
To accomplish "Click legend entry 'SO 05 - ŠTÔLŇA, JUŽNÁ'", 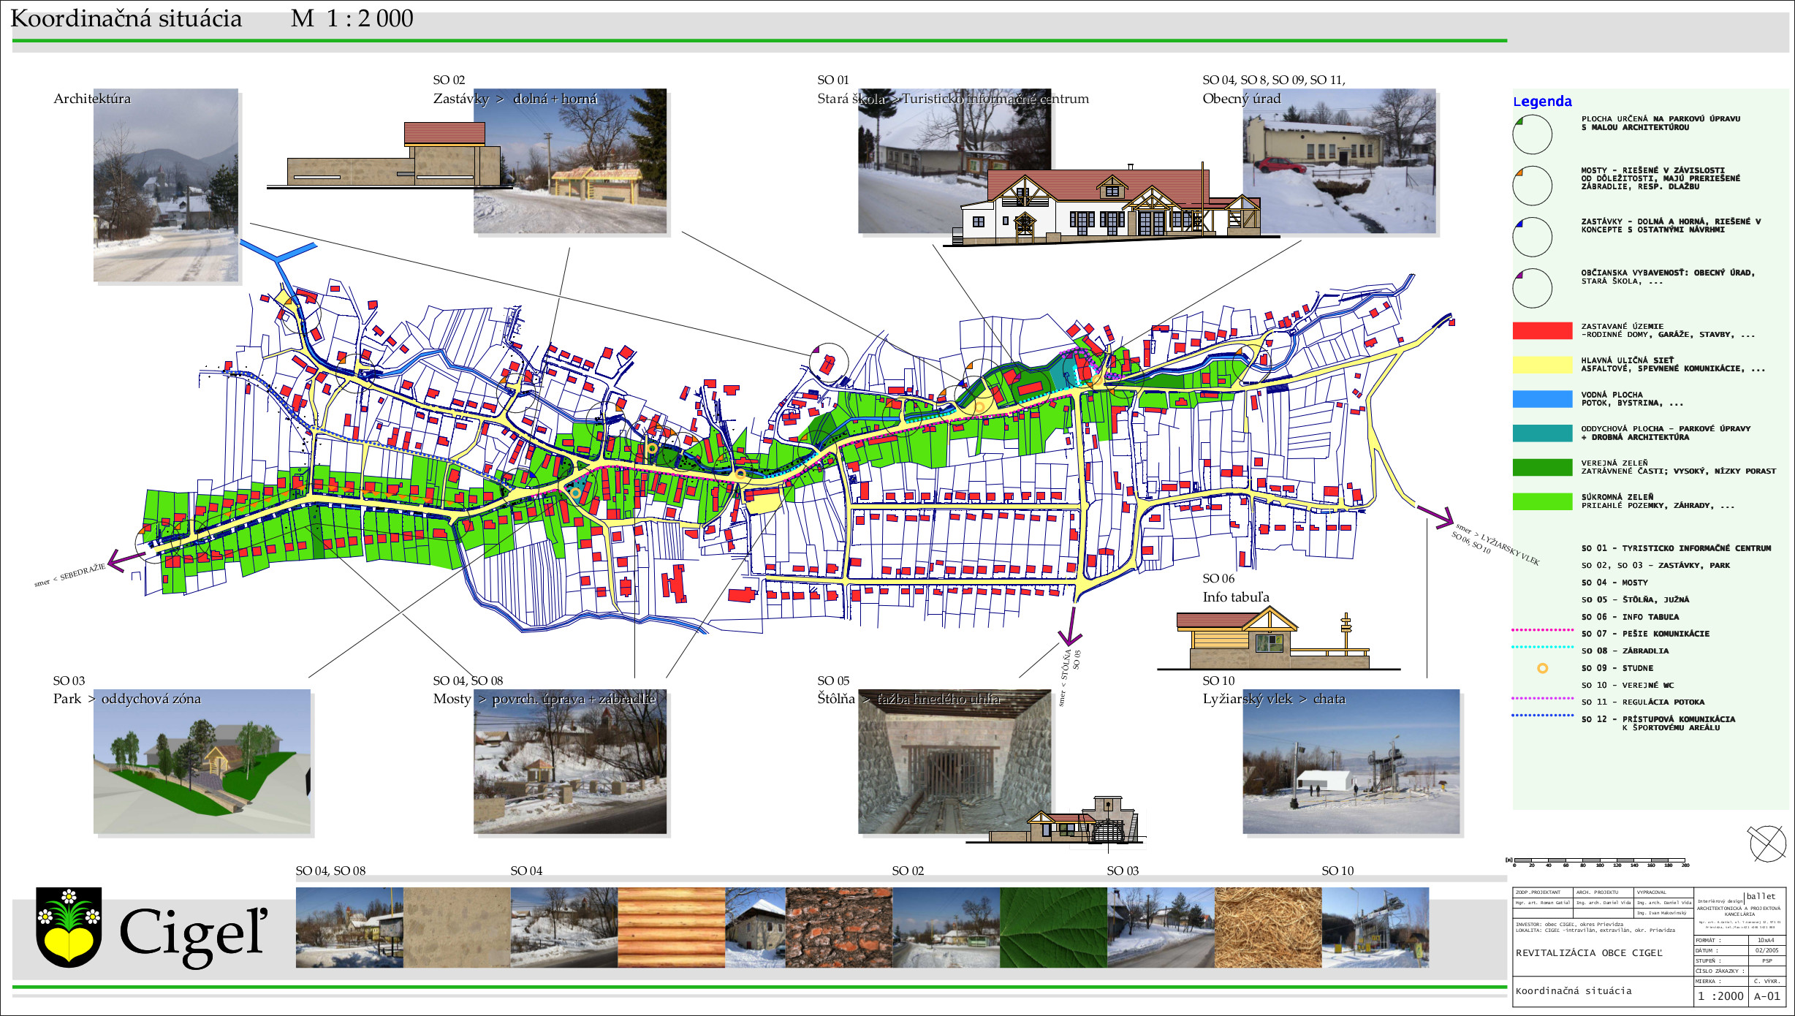I will (x=1635, y=599).
